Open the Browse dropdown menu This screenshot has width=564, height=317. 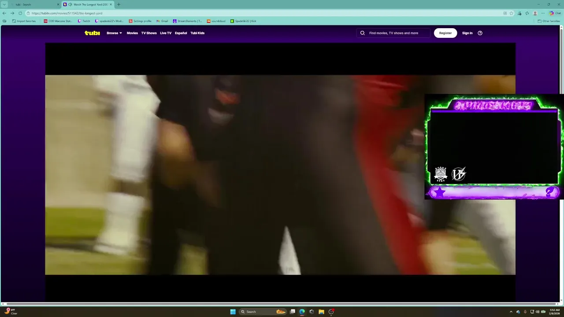114,33
